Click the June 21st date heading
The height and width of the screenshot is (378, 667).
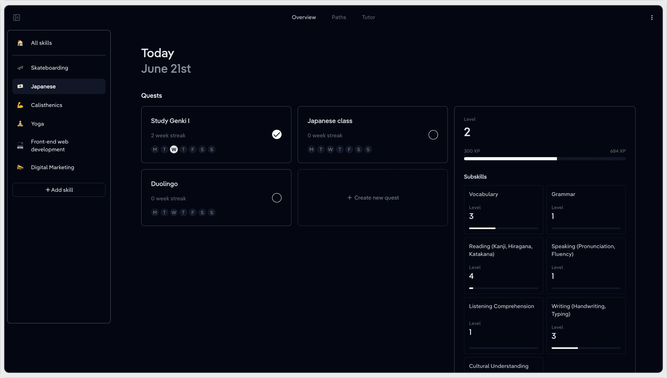click(x=166, y=68)
